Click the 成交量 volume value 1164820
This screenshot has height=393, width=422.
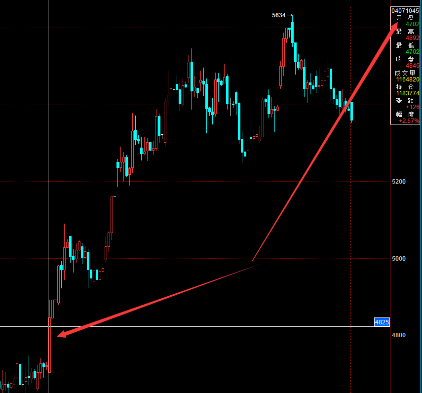pyautogui.click(x=408, y=79)
